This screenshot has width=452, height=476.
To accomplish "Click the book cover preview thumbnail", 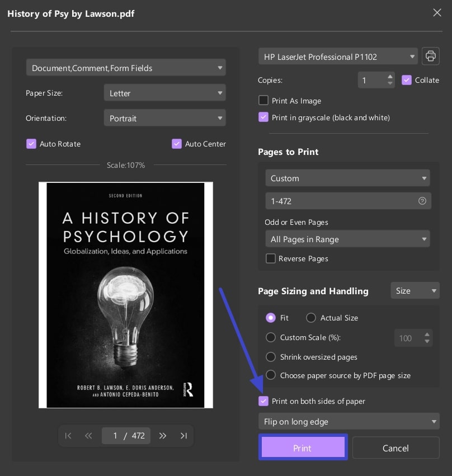I will [125, 295].
